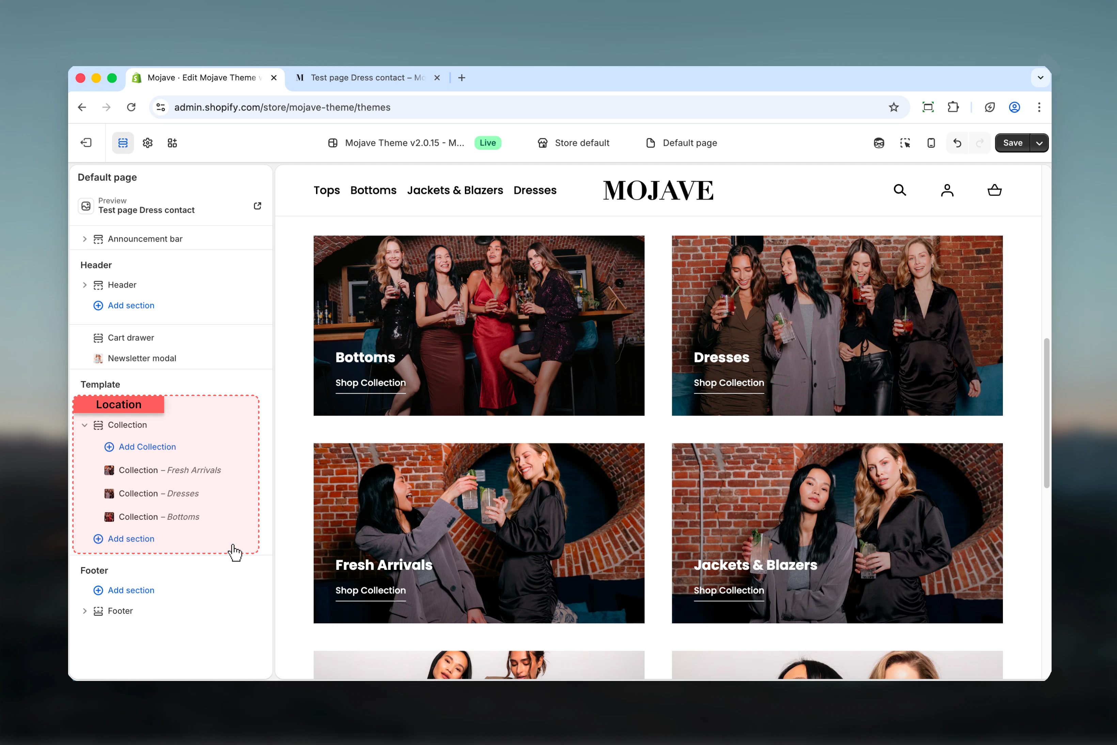Open the Bottoms navigation menu item
Viewport: 1117px width, 745px height.
(x=373, y=190)
